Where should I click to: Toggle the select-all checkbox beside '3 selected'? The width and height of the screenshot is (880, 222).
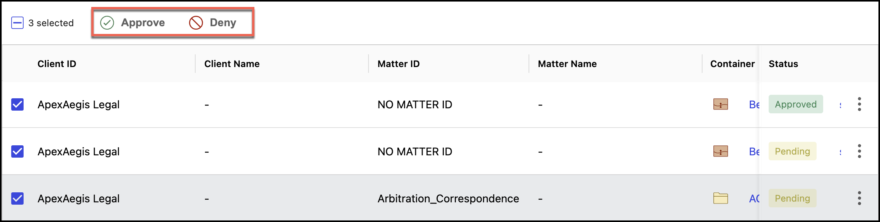pyautogui.click(x=17, y=23)
